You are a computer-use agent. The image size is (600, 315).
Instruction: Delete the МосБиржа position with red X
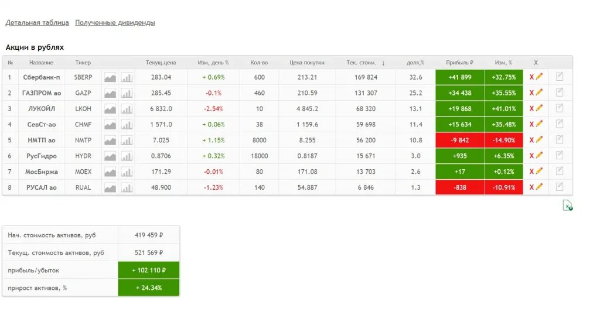click(531, 172)
